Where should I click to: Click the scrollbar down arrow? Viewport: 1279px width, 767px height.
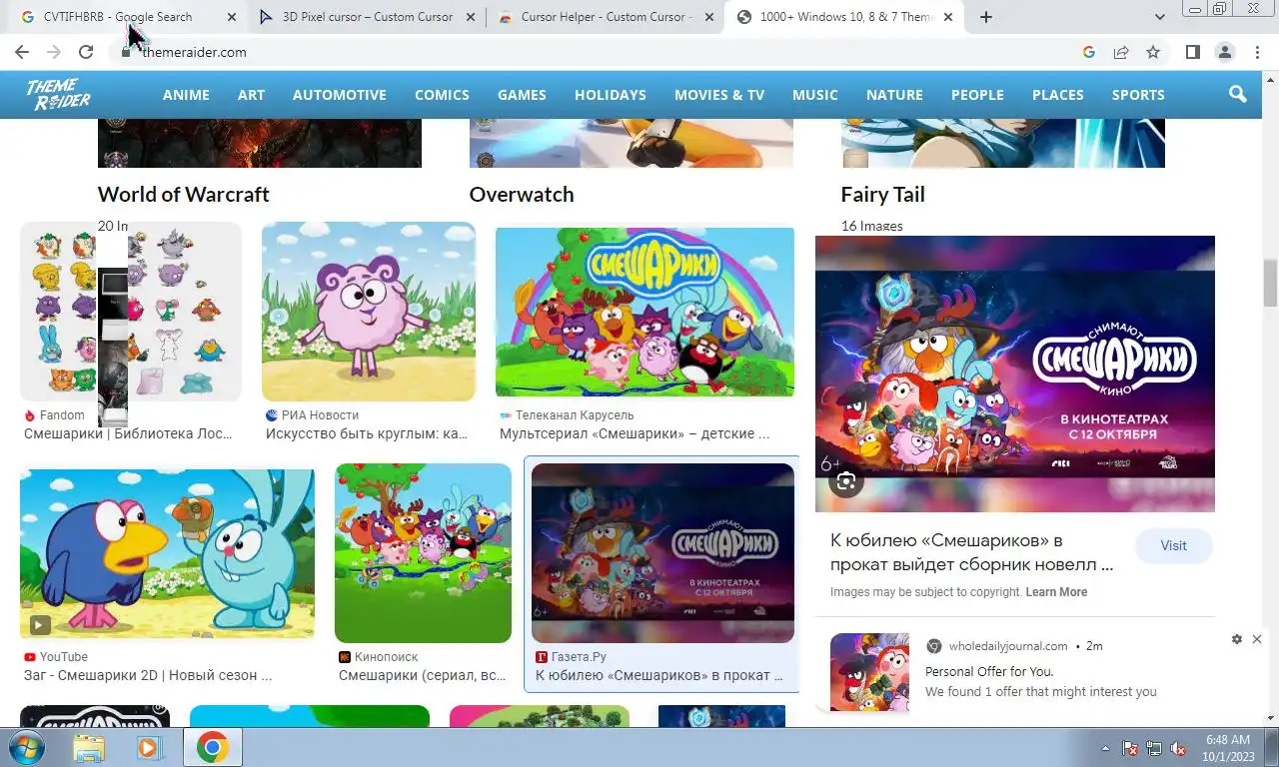[1270, 718]
